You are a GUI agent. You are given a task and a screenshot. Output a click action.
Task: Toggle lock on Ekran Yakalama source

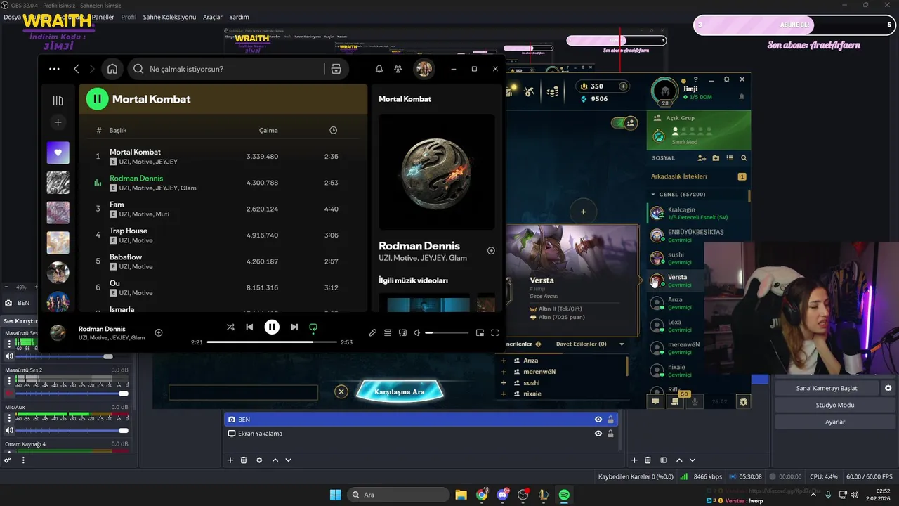coord(610,434)
